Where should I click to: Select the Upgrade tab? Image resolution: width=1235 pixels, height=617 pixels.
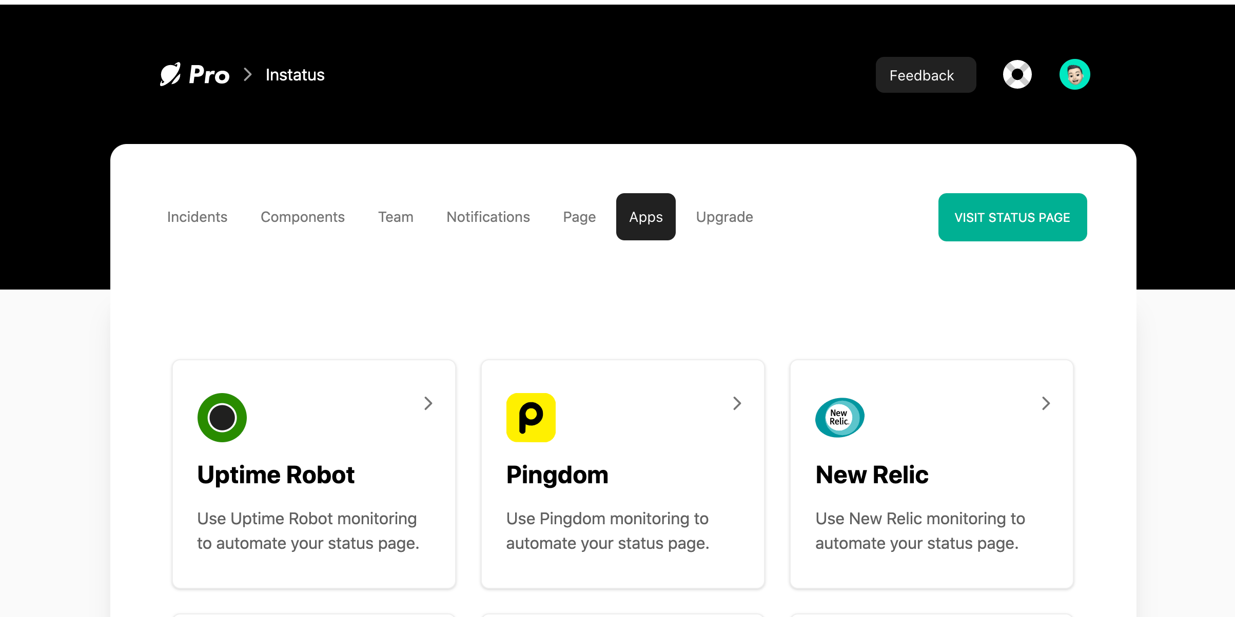point(724,217)
